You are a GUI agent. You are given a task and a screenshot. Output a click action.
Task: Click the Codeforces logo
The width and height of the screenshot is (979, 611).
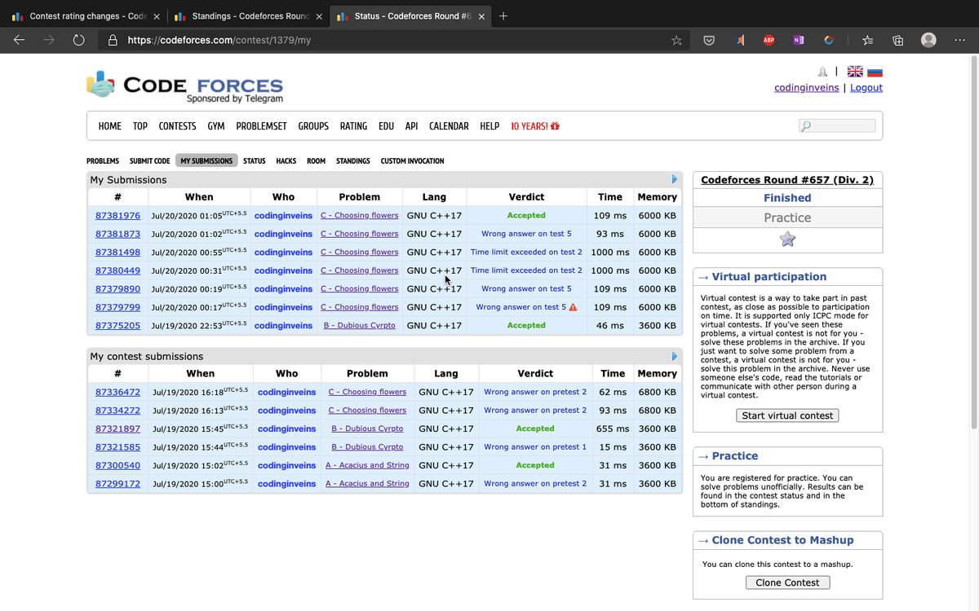[184, 86]
